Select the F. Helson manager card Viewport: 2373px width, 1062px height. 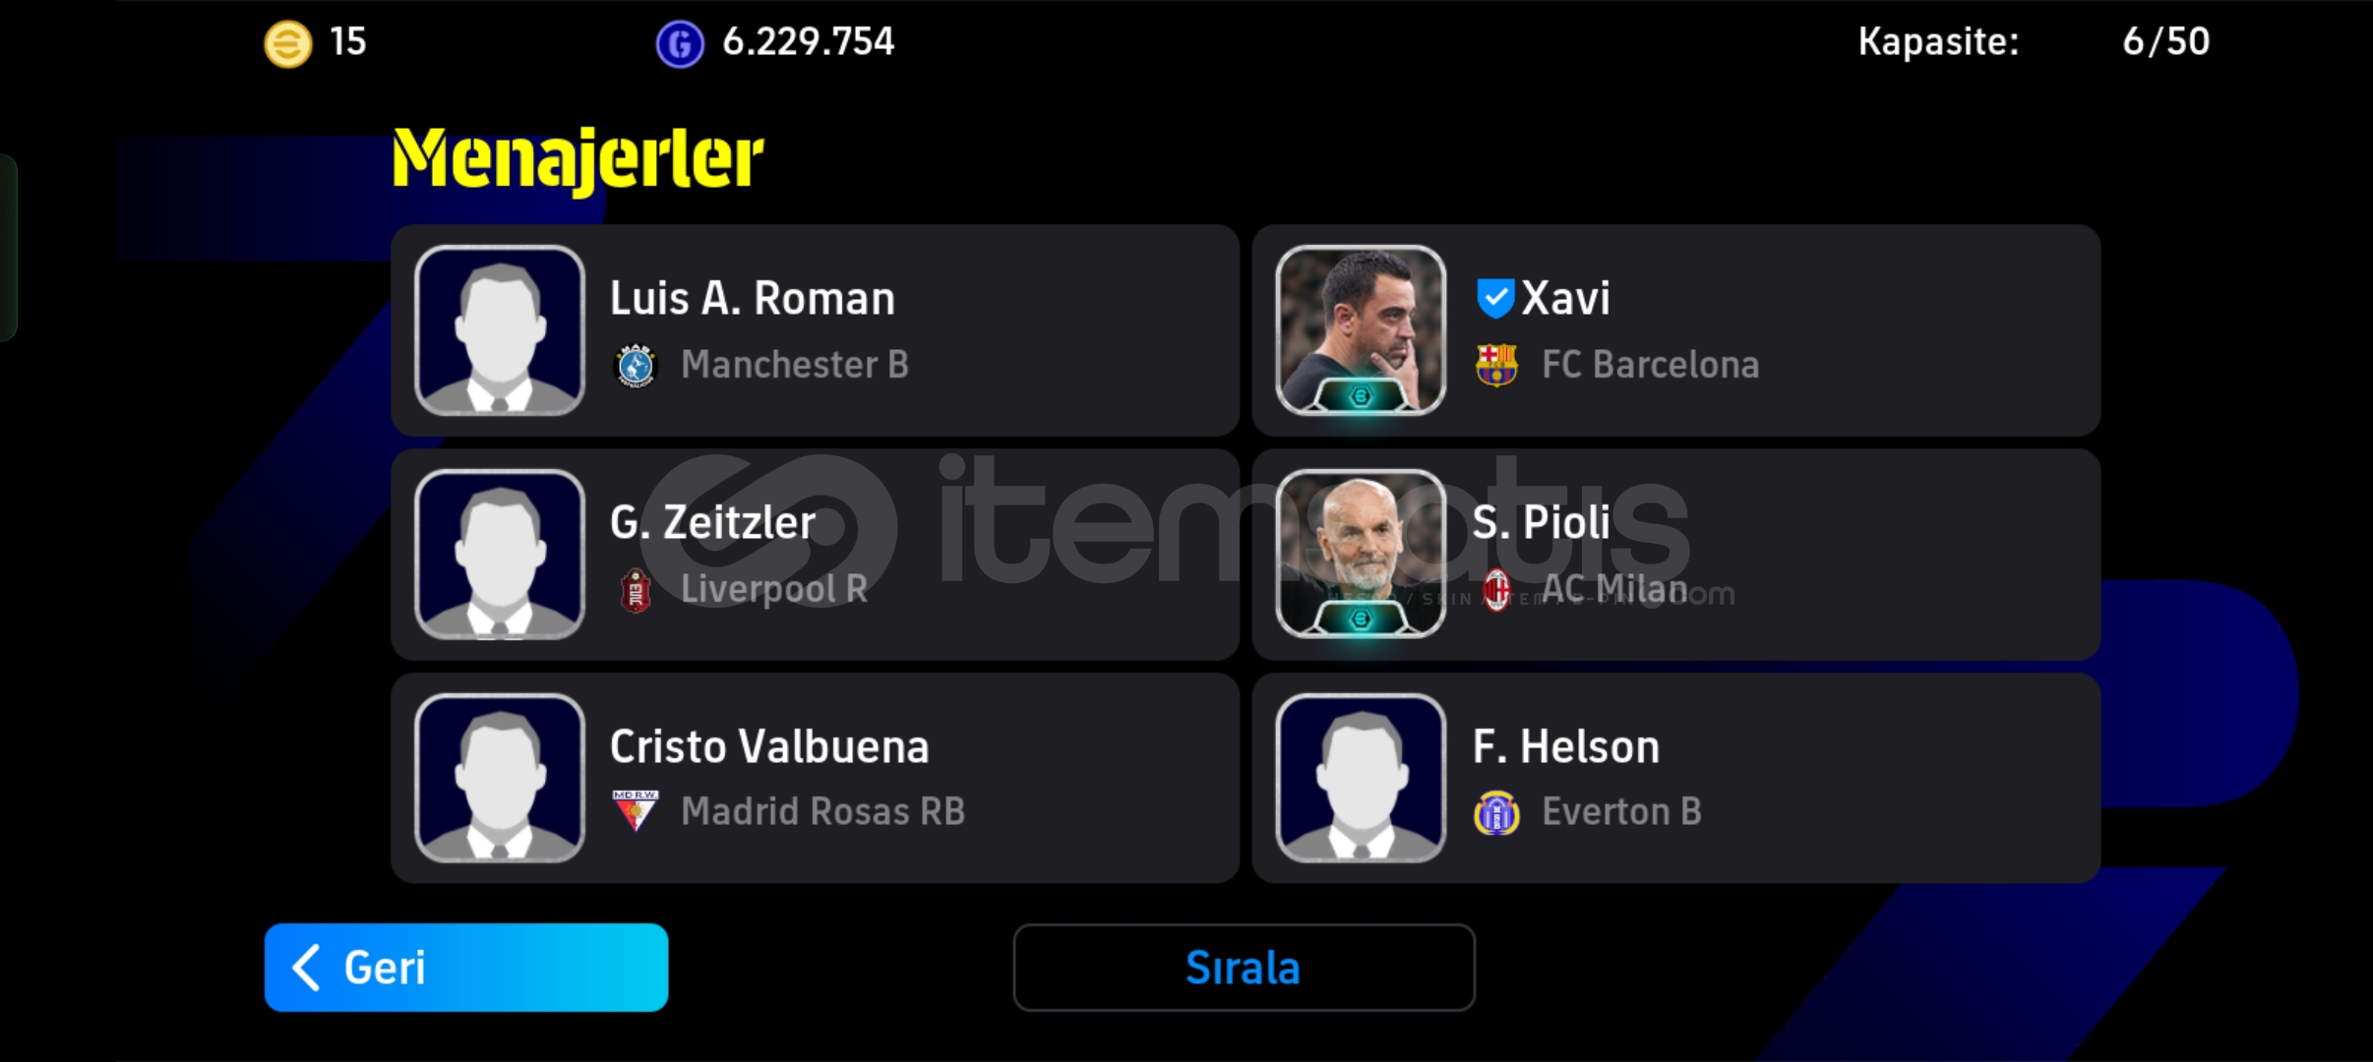click(x=1676, y=779)
